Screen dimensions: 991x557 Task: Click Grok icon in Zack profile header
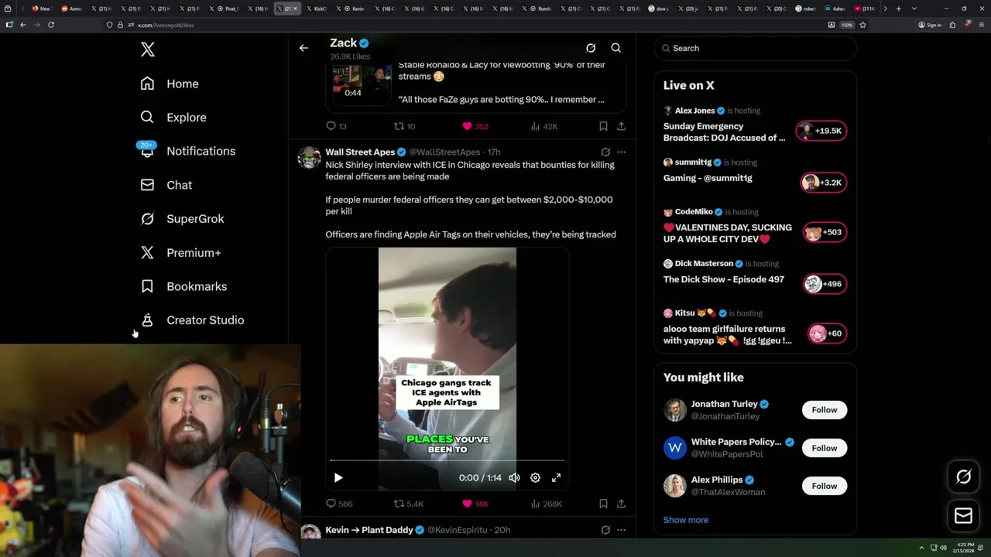click(x=591, y=48)
